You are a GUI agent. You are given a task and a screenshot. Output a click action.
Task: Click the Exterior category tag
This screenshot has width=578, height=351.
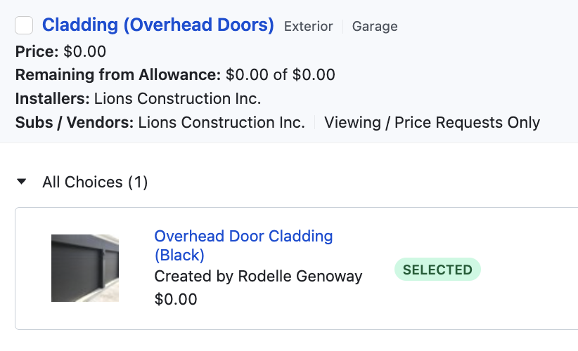click(308, 27)
